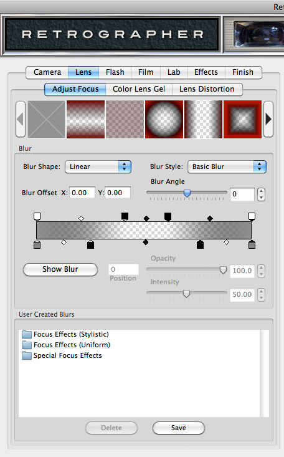The width and height of the screenshot is (284, 457).
Task: Save the current blur setting
Action: click(x=179, y=428)
